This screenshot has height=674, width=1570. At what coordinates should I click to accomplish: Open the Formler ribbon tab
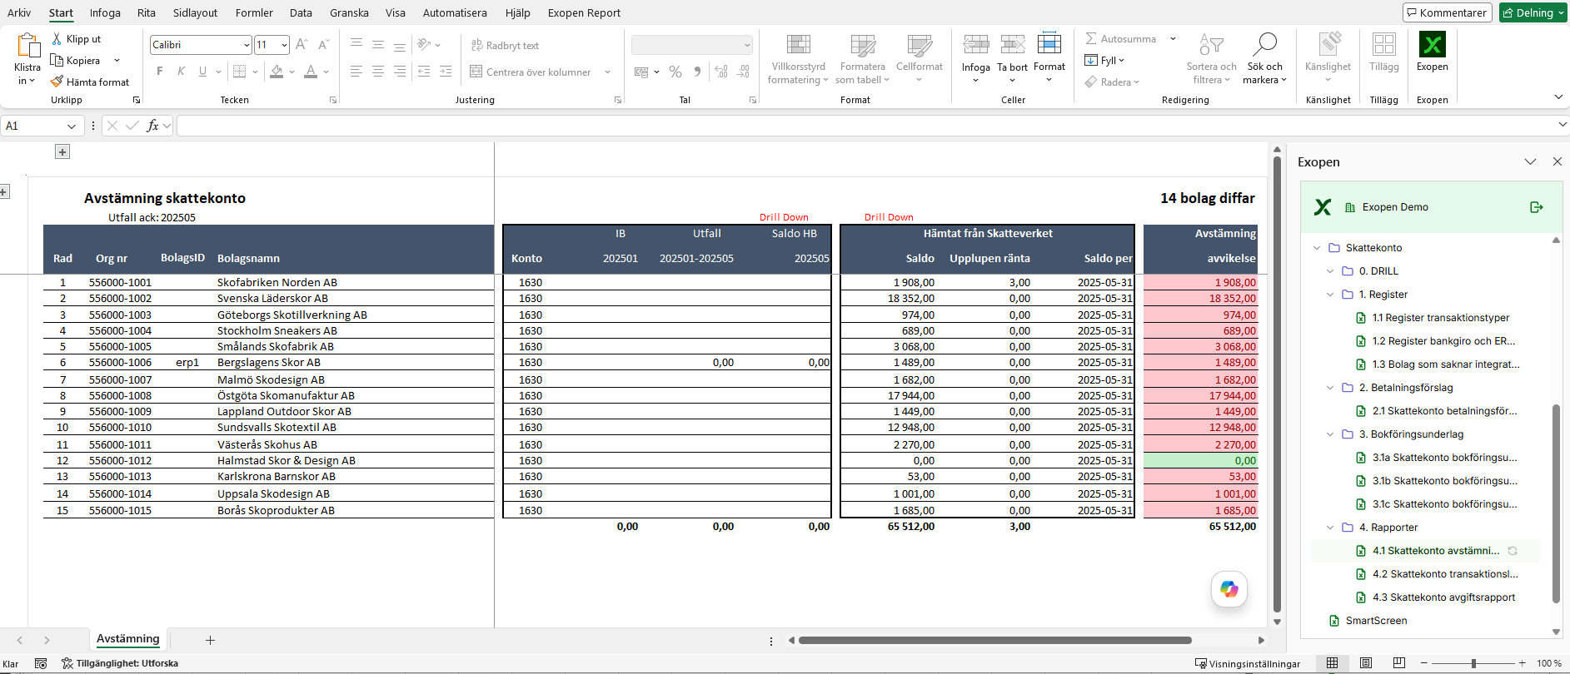click(x=254, y=12)
